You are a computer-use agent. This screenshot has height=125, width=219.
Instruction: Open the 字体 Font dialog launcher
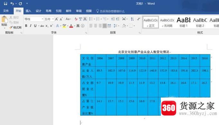click(86, 33)
